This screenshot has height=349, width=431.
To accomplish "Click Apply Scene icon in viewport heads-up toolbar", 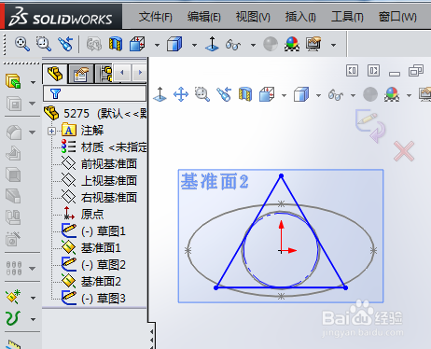I will click(392, 94).
